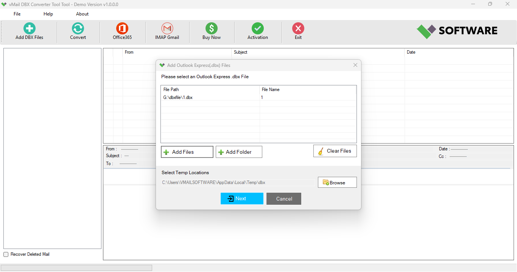The image size is (517, 272).
Task: Open the Help menu
Action: [48, 14]
